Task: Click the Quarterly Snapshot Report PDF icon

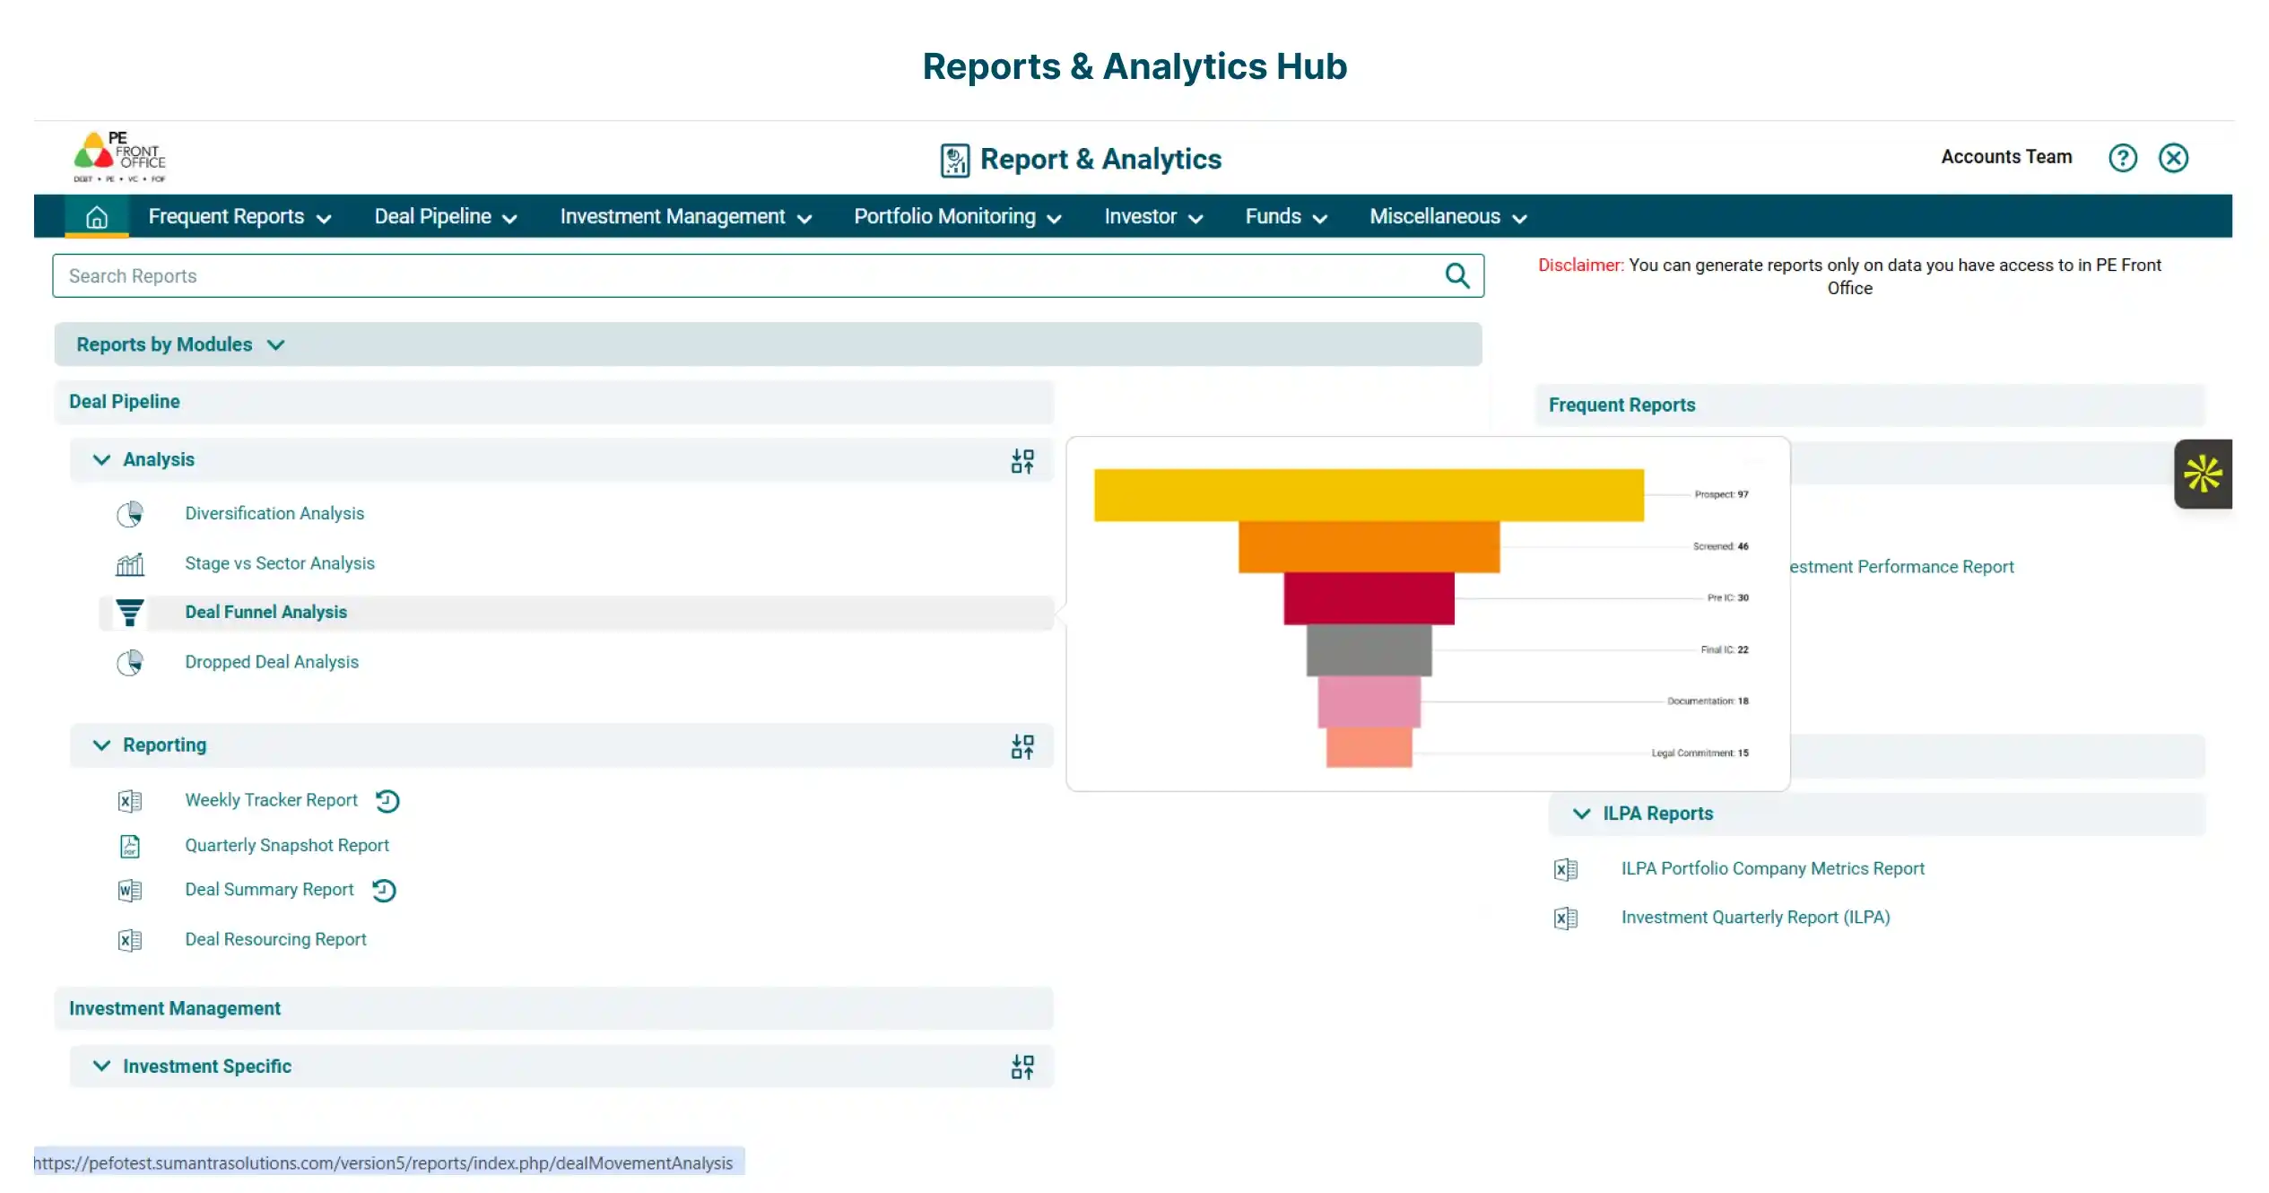Action: point(130,846)
